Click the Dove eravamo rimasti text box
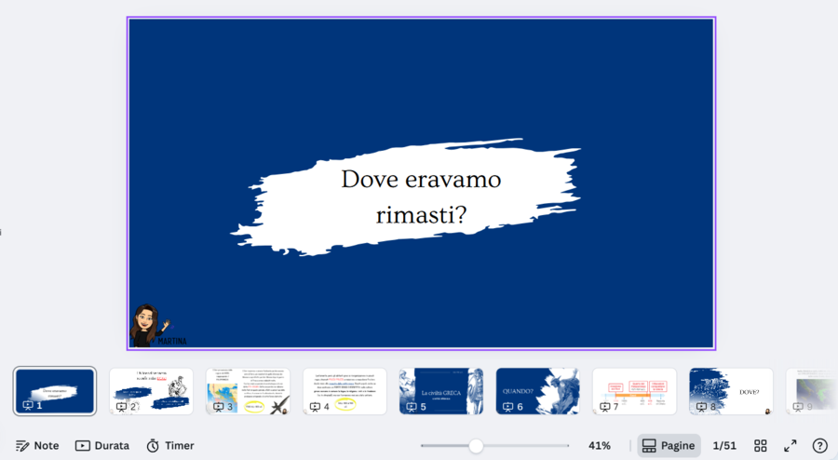The width and height of the screenshot is (838, 460). click(x=421, y=196)
